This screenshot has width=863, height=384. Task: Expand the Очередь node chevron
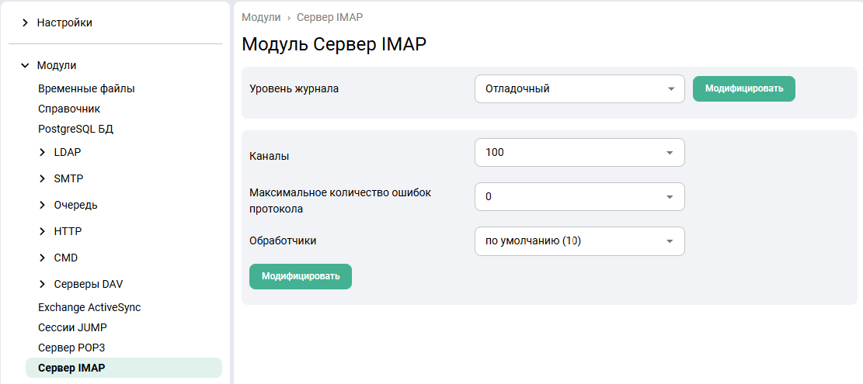(x=42, y=205)
